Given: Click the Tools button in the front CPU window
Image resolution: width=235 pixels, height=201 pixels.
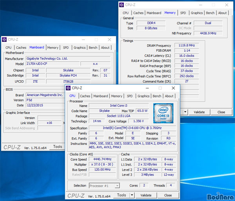Looking at the screenshot, I should 121,195.
